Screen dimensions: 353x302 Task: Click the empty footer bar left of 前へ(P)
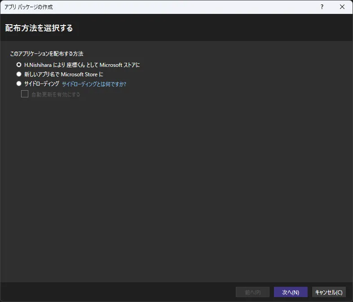[117, 292]
